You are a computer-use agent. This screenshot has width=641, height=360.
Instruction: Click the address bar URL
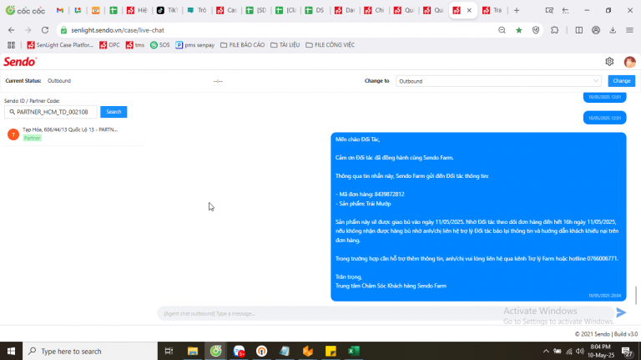[118, 30]
